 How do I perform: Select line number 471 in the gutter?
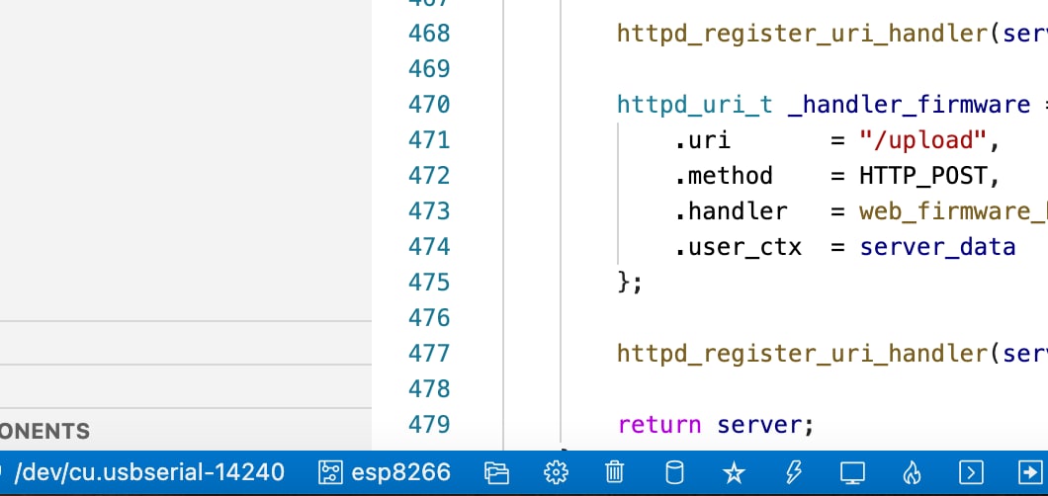pyautogui.click(x=429, y=140)
